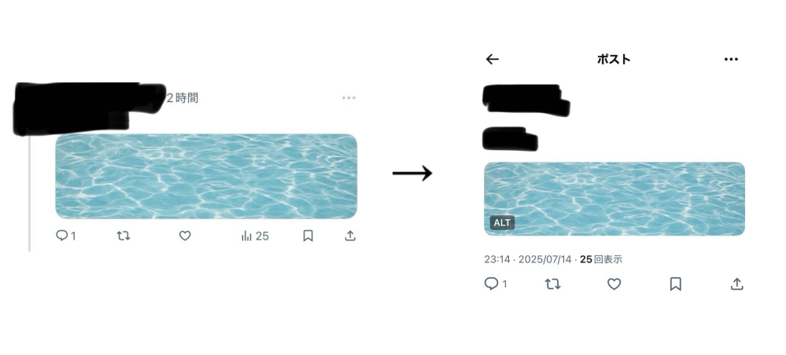Like the timeline post with heart icon
This screenshot has width=786, height=355.
[x=185, y=236]
